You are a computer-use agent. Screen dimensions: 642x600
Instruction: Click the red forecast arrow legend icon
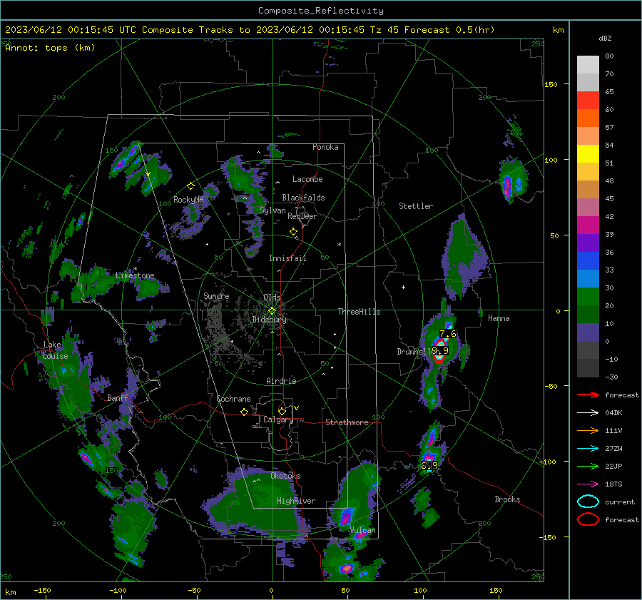point(588,395)
